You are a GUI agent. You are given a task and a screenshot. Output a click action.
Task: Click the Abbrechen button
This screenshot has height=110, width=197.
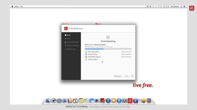coord(118,76)
